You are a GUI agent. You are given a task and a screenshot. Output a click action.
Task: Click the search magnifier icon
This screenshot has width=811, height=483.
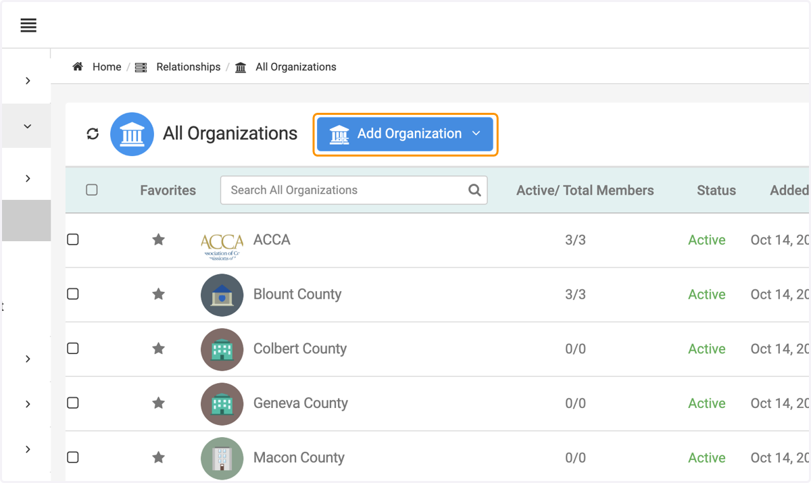pyautogui.click(x=474, y=190)
